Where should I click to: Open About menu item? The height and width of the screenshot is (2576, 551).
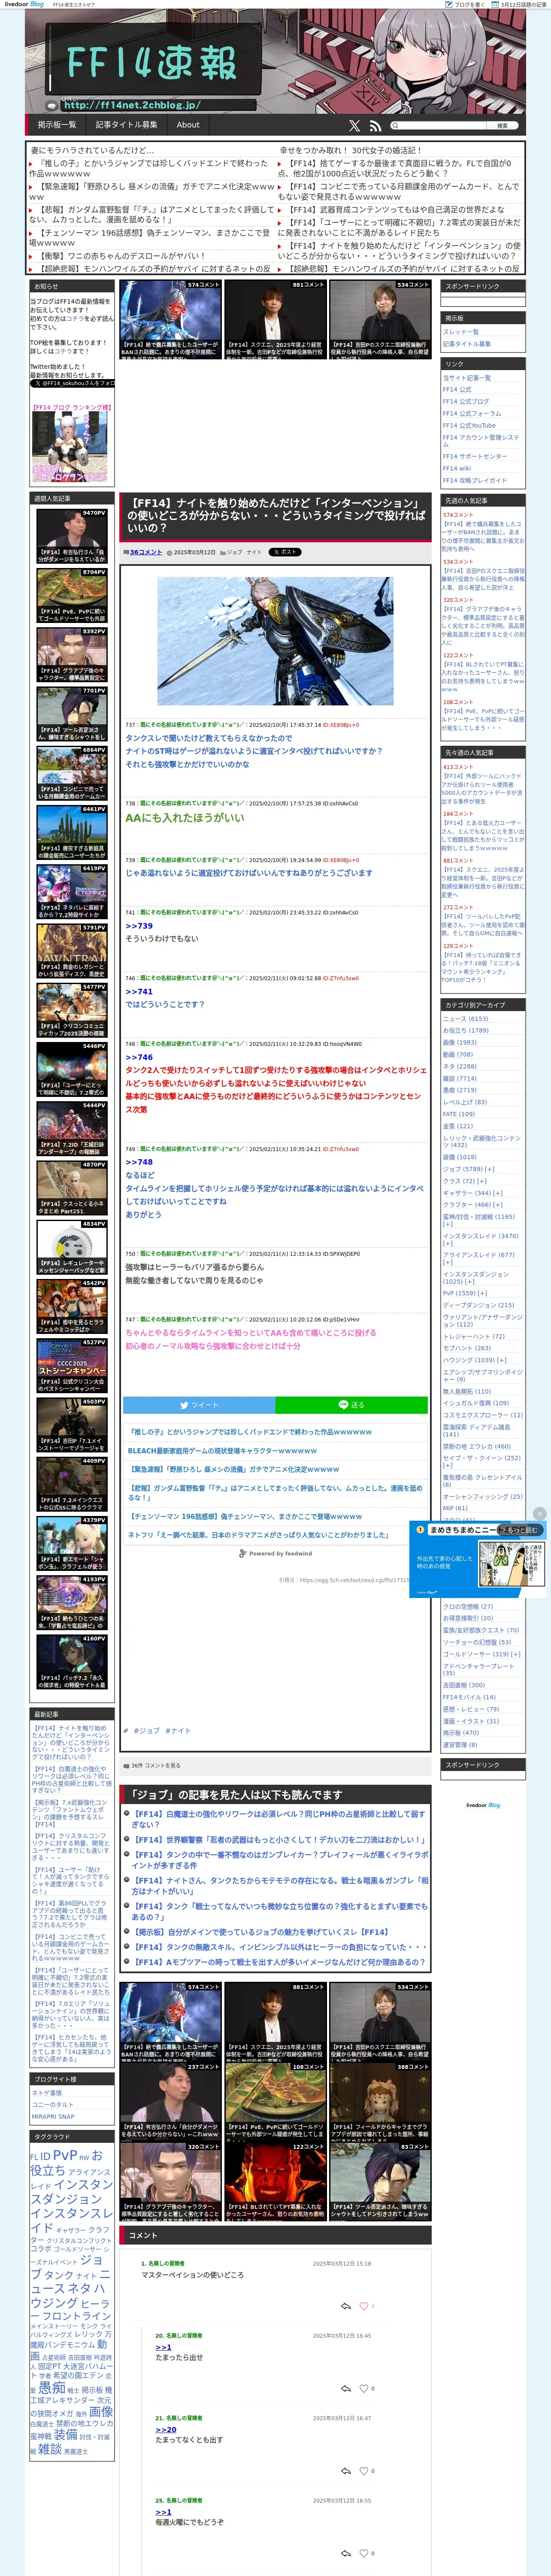[188, 125]
